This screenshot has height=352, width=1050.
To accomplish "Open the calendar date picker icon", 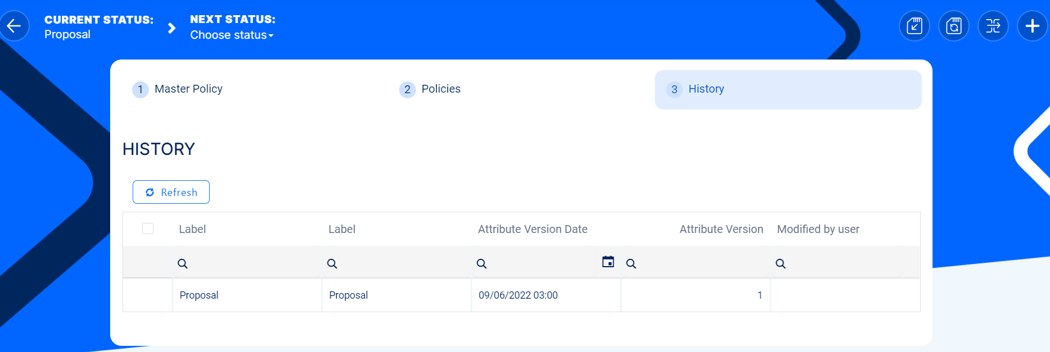I will click(x=608, y=262).
